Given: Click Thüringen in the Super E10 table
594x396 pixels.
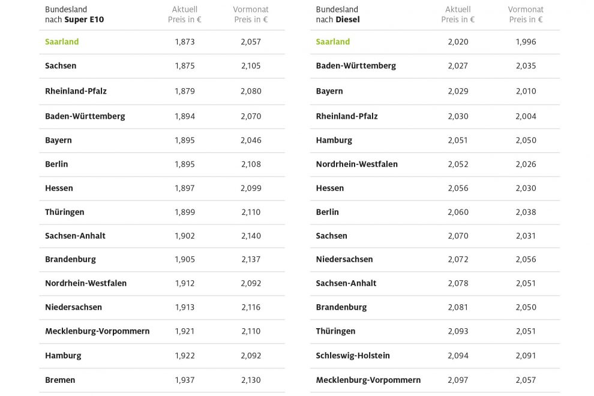Looking at the screenshot, I should pyautogui.click(x=65, y=212).
